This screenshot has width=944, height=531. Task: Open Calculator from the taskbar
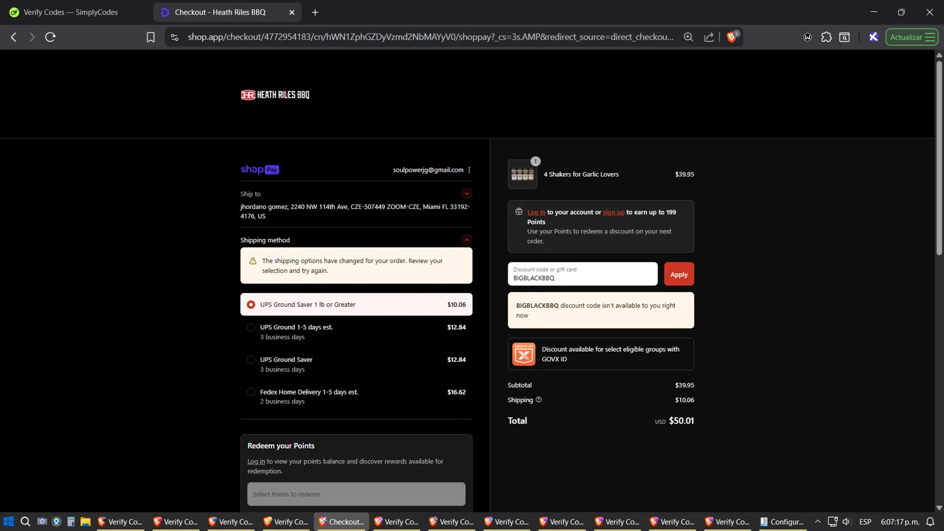coord(71,522)
